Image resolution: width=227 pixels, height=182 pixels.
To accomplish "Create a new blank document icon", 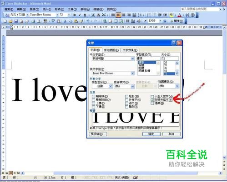I will 5,21.
